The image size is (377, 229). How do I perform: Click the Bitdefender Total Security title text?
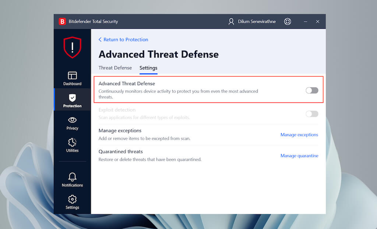(x=93, y=21)
